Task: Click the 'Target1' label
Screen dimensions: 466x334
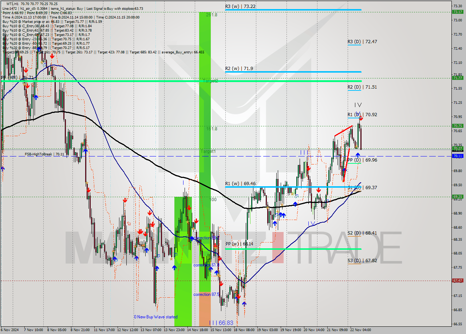Action: pos(208,151)
